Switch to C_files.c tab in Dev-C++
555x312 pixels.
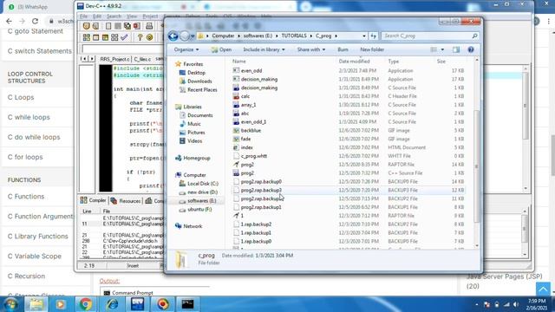pyautogui.click(x=142, y=59)
